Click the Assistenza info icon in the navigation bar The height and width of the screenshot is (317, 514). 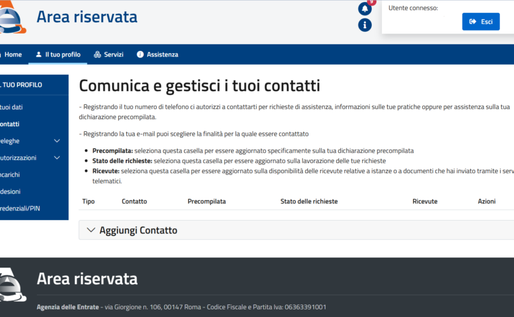click(140, 55)
